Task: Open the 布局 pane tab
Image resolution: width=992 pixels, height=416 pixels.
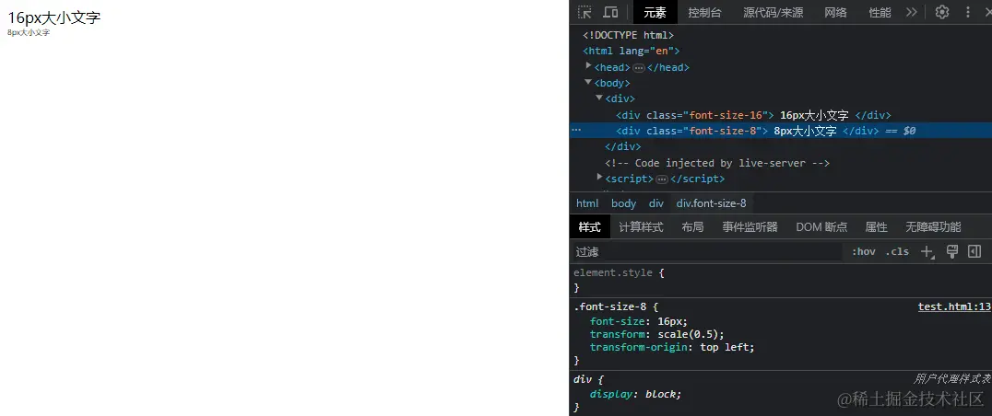Action: coord(692,226)
